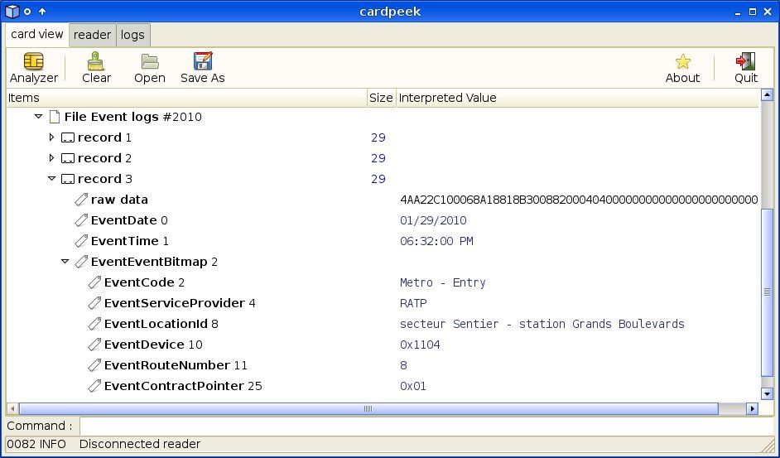
Task: Switch to the reader tab
Action: [92, 35]
